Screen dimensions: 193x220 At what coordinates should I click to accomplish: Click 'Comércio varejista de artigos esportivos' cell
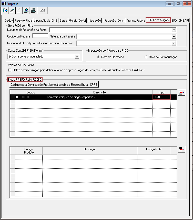click(x=99, y=97)
